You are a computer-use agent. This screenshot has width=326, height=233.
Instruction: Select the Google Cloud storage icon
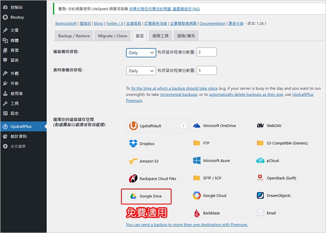tap(197, 196)
